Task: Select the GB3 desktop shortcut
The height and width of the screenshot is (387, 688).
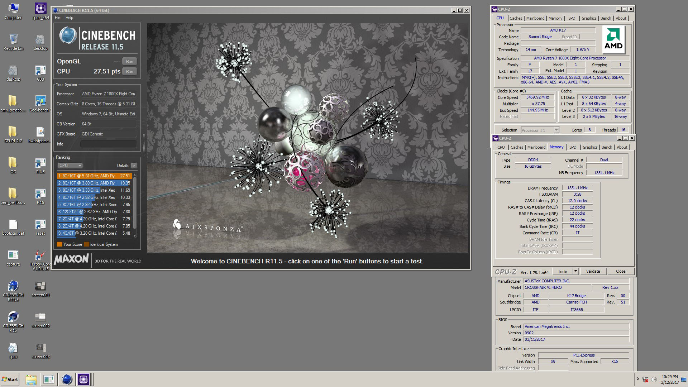Action: [x=40, y=73]
